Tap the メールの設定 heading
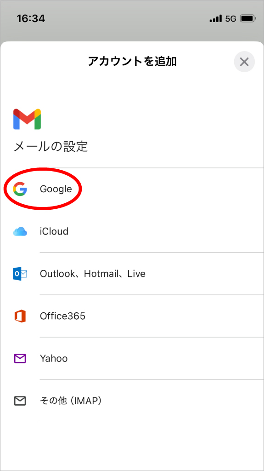 click(51, 147)
